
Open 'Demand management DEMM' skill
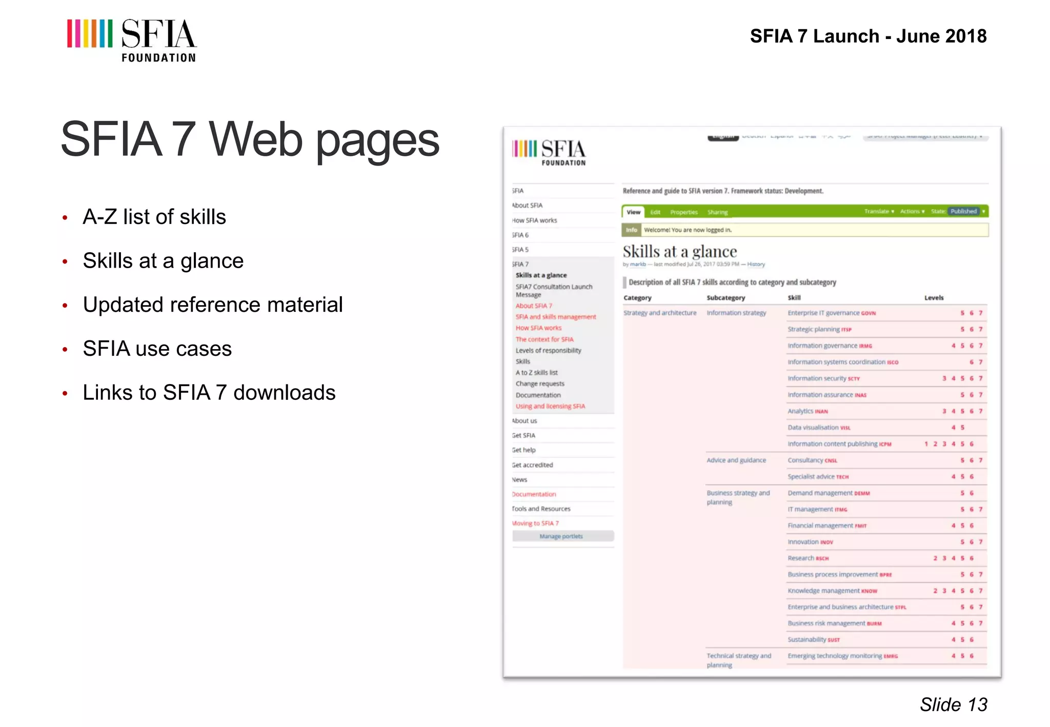click(x=829, y=493)
